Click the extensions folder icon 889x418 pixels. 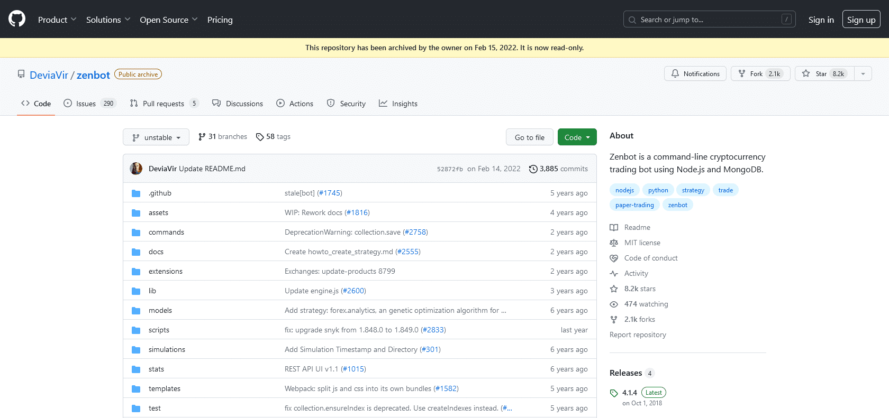pyautogui.click(x=136, y=272)
